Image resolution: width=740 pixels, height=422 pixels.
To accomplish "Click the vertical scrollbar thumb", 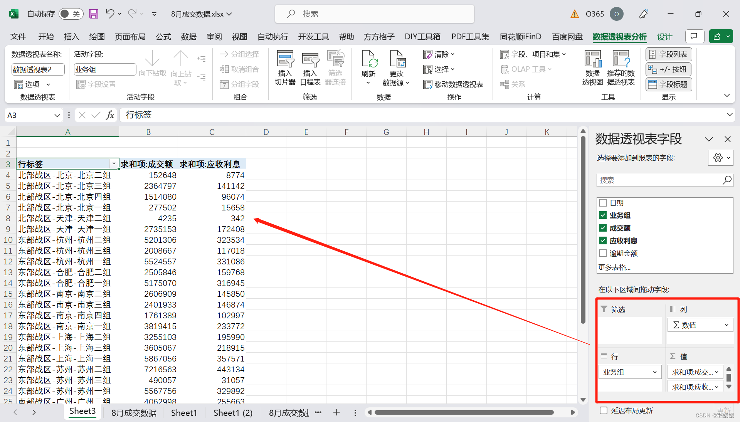I will point(583,230).
